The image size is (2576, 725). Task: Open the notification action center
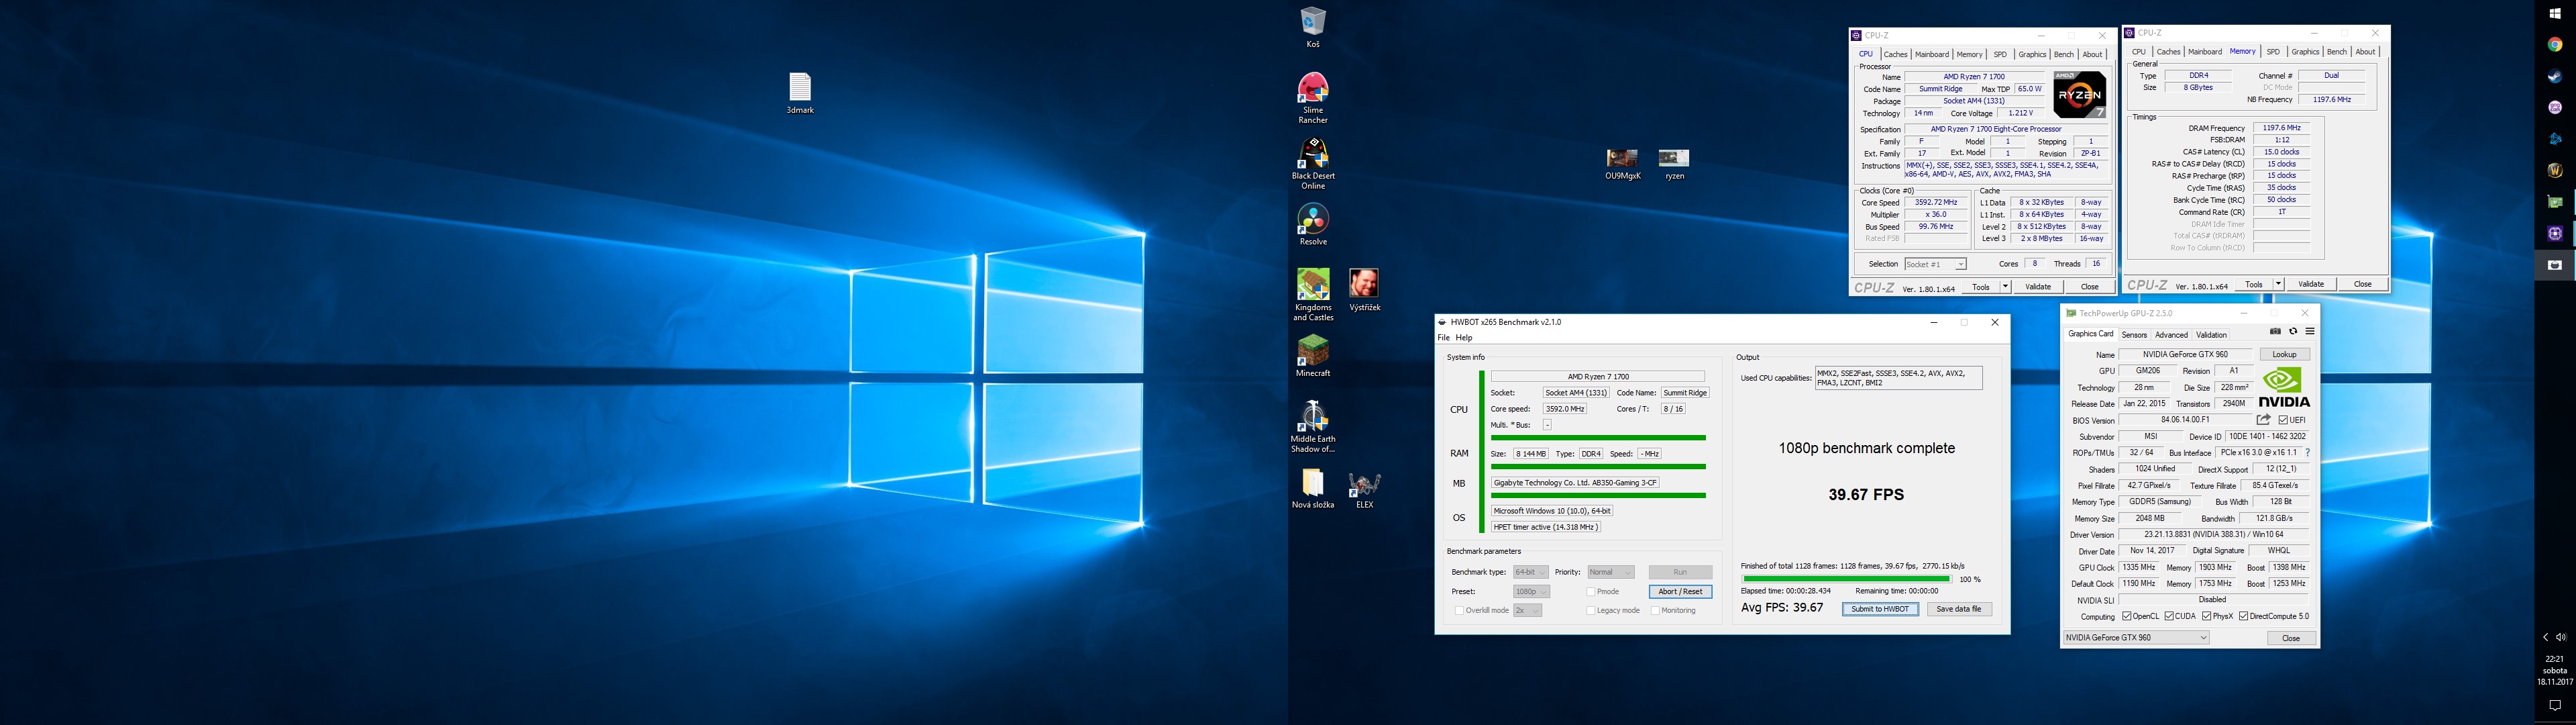pyautogui.click(x=2554, y=705)
